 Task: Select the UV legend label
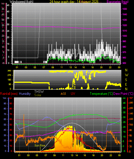tap(73, 94)
